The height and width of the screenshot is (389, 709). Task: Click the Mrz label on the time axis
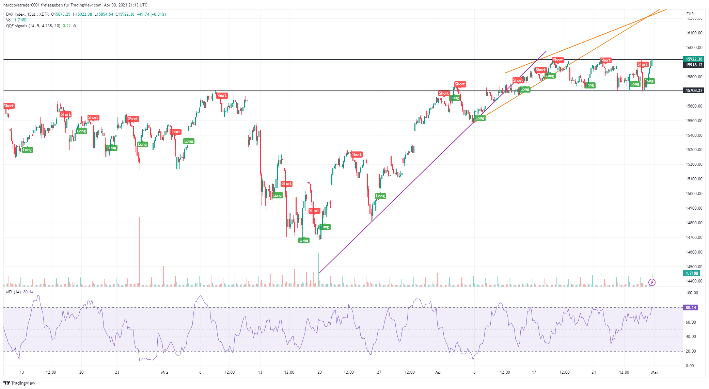pos(164,372)
